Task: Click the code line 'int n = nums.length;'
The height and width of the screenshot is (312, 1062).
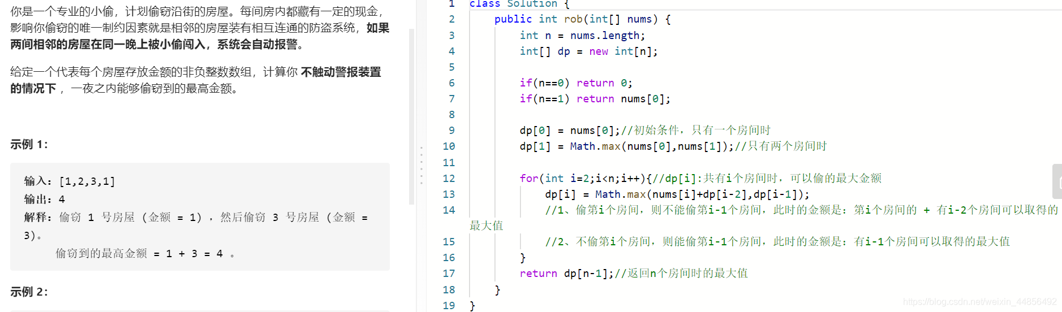Action: point(583,36)
